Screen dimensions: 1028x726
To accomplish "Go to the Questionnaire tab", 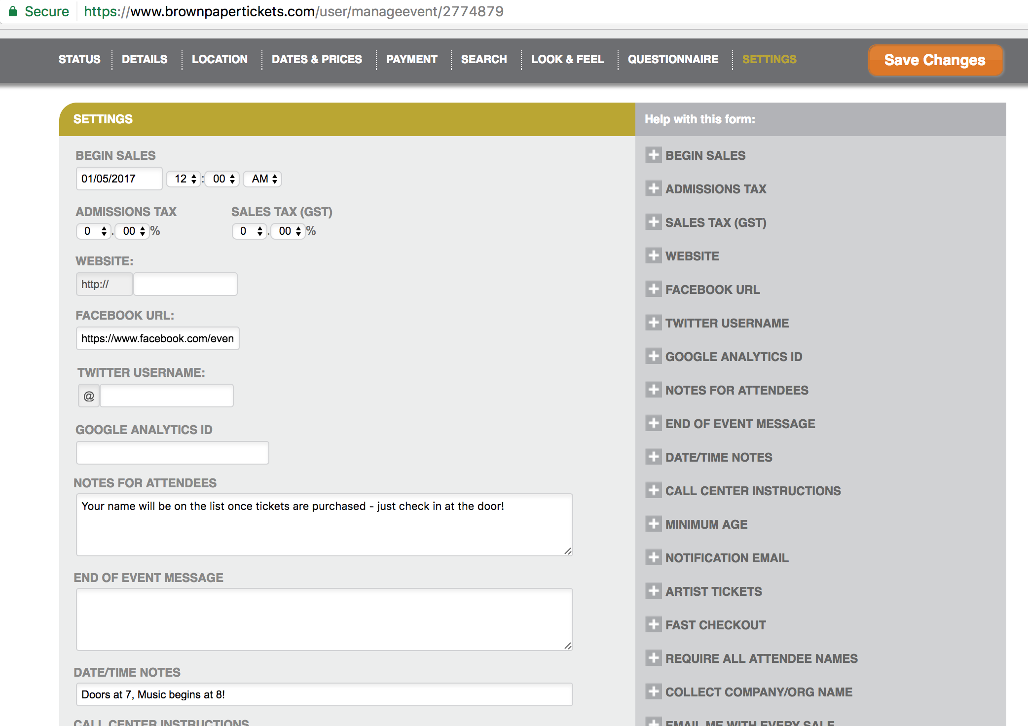I will [672, 59].
